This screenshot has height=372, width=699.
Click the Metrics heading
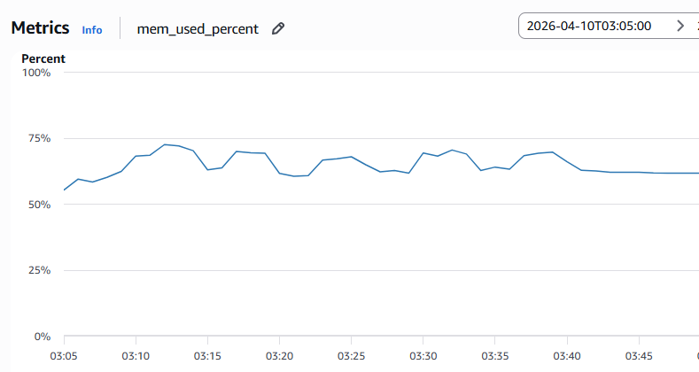[40, 27]
